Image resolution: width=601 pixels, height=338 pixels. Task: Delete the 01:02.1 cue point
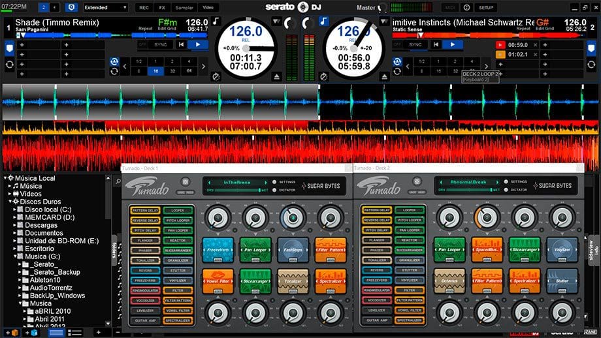[x=536, y=54]
